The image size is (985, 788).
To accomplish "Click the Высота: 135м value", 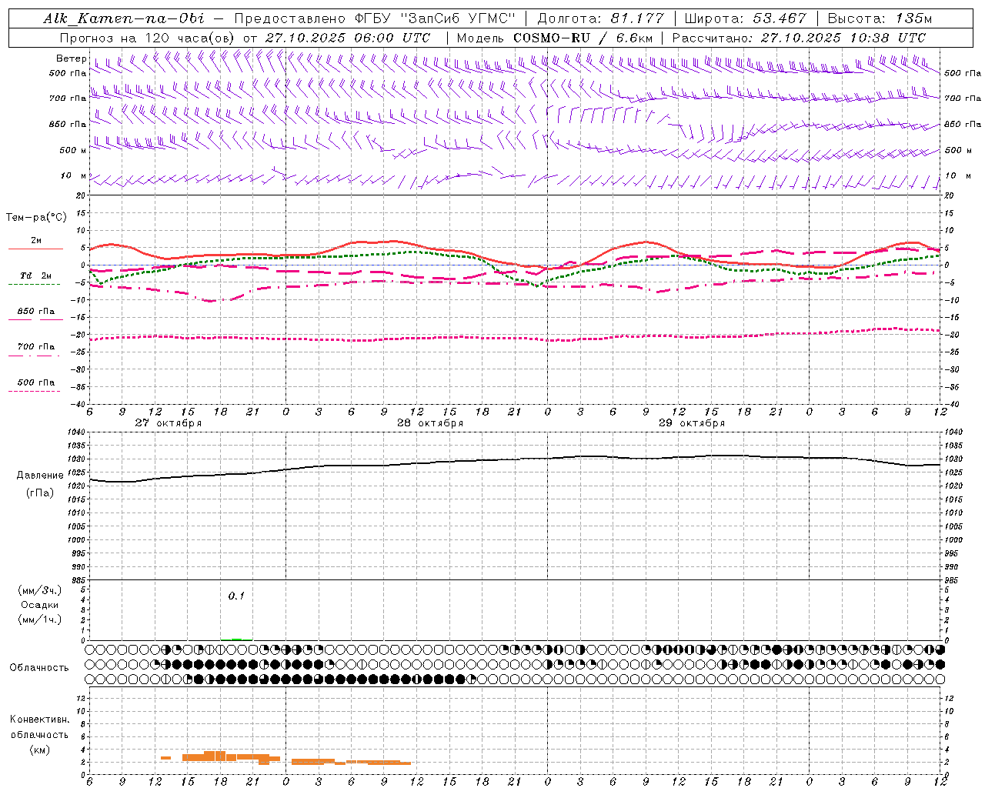I will point(880,18).
